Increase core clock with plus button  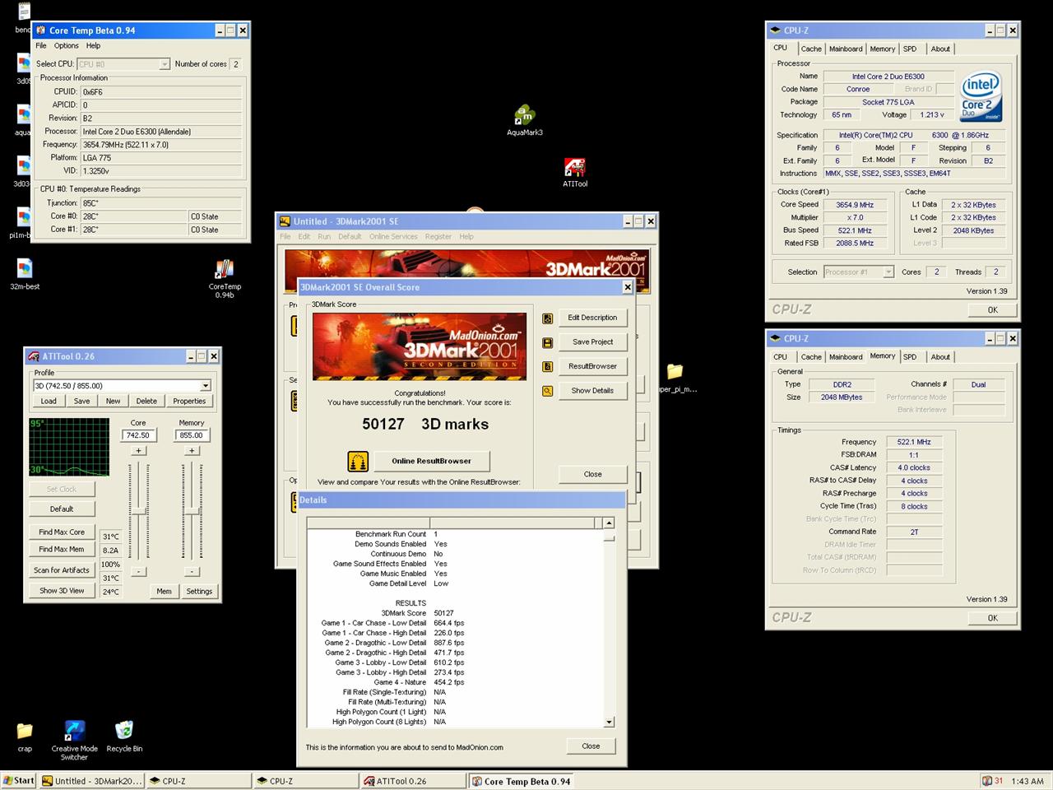tap(138, 450)
